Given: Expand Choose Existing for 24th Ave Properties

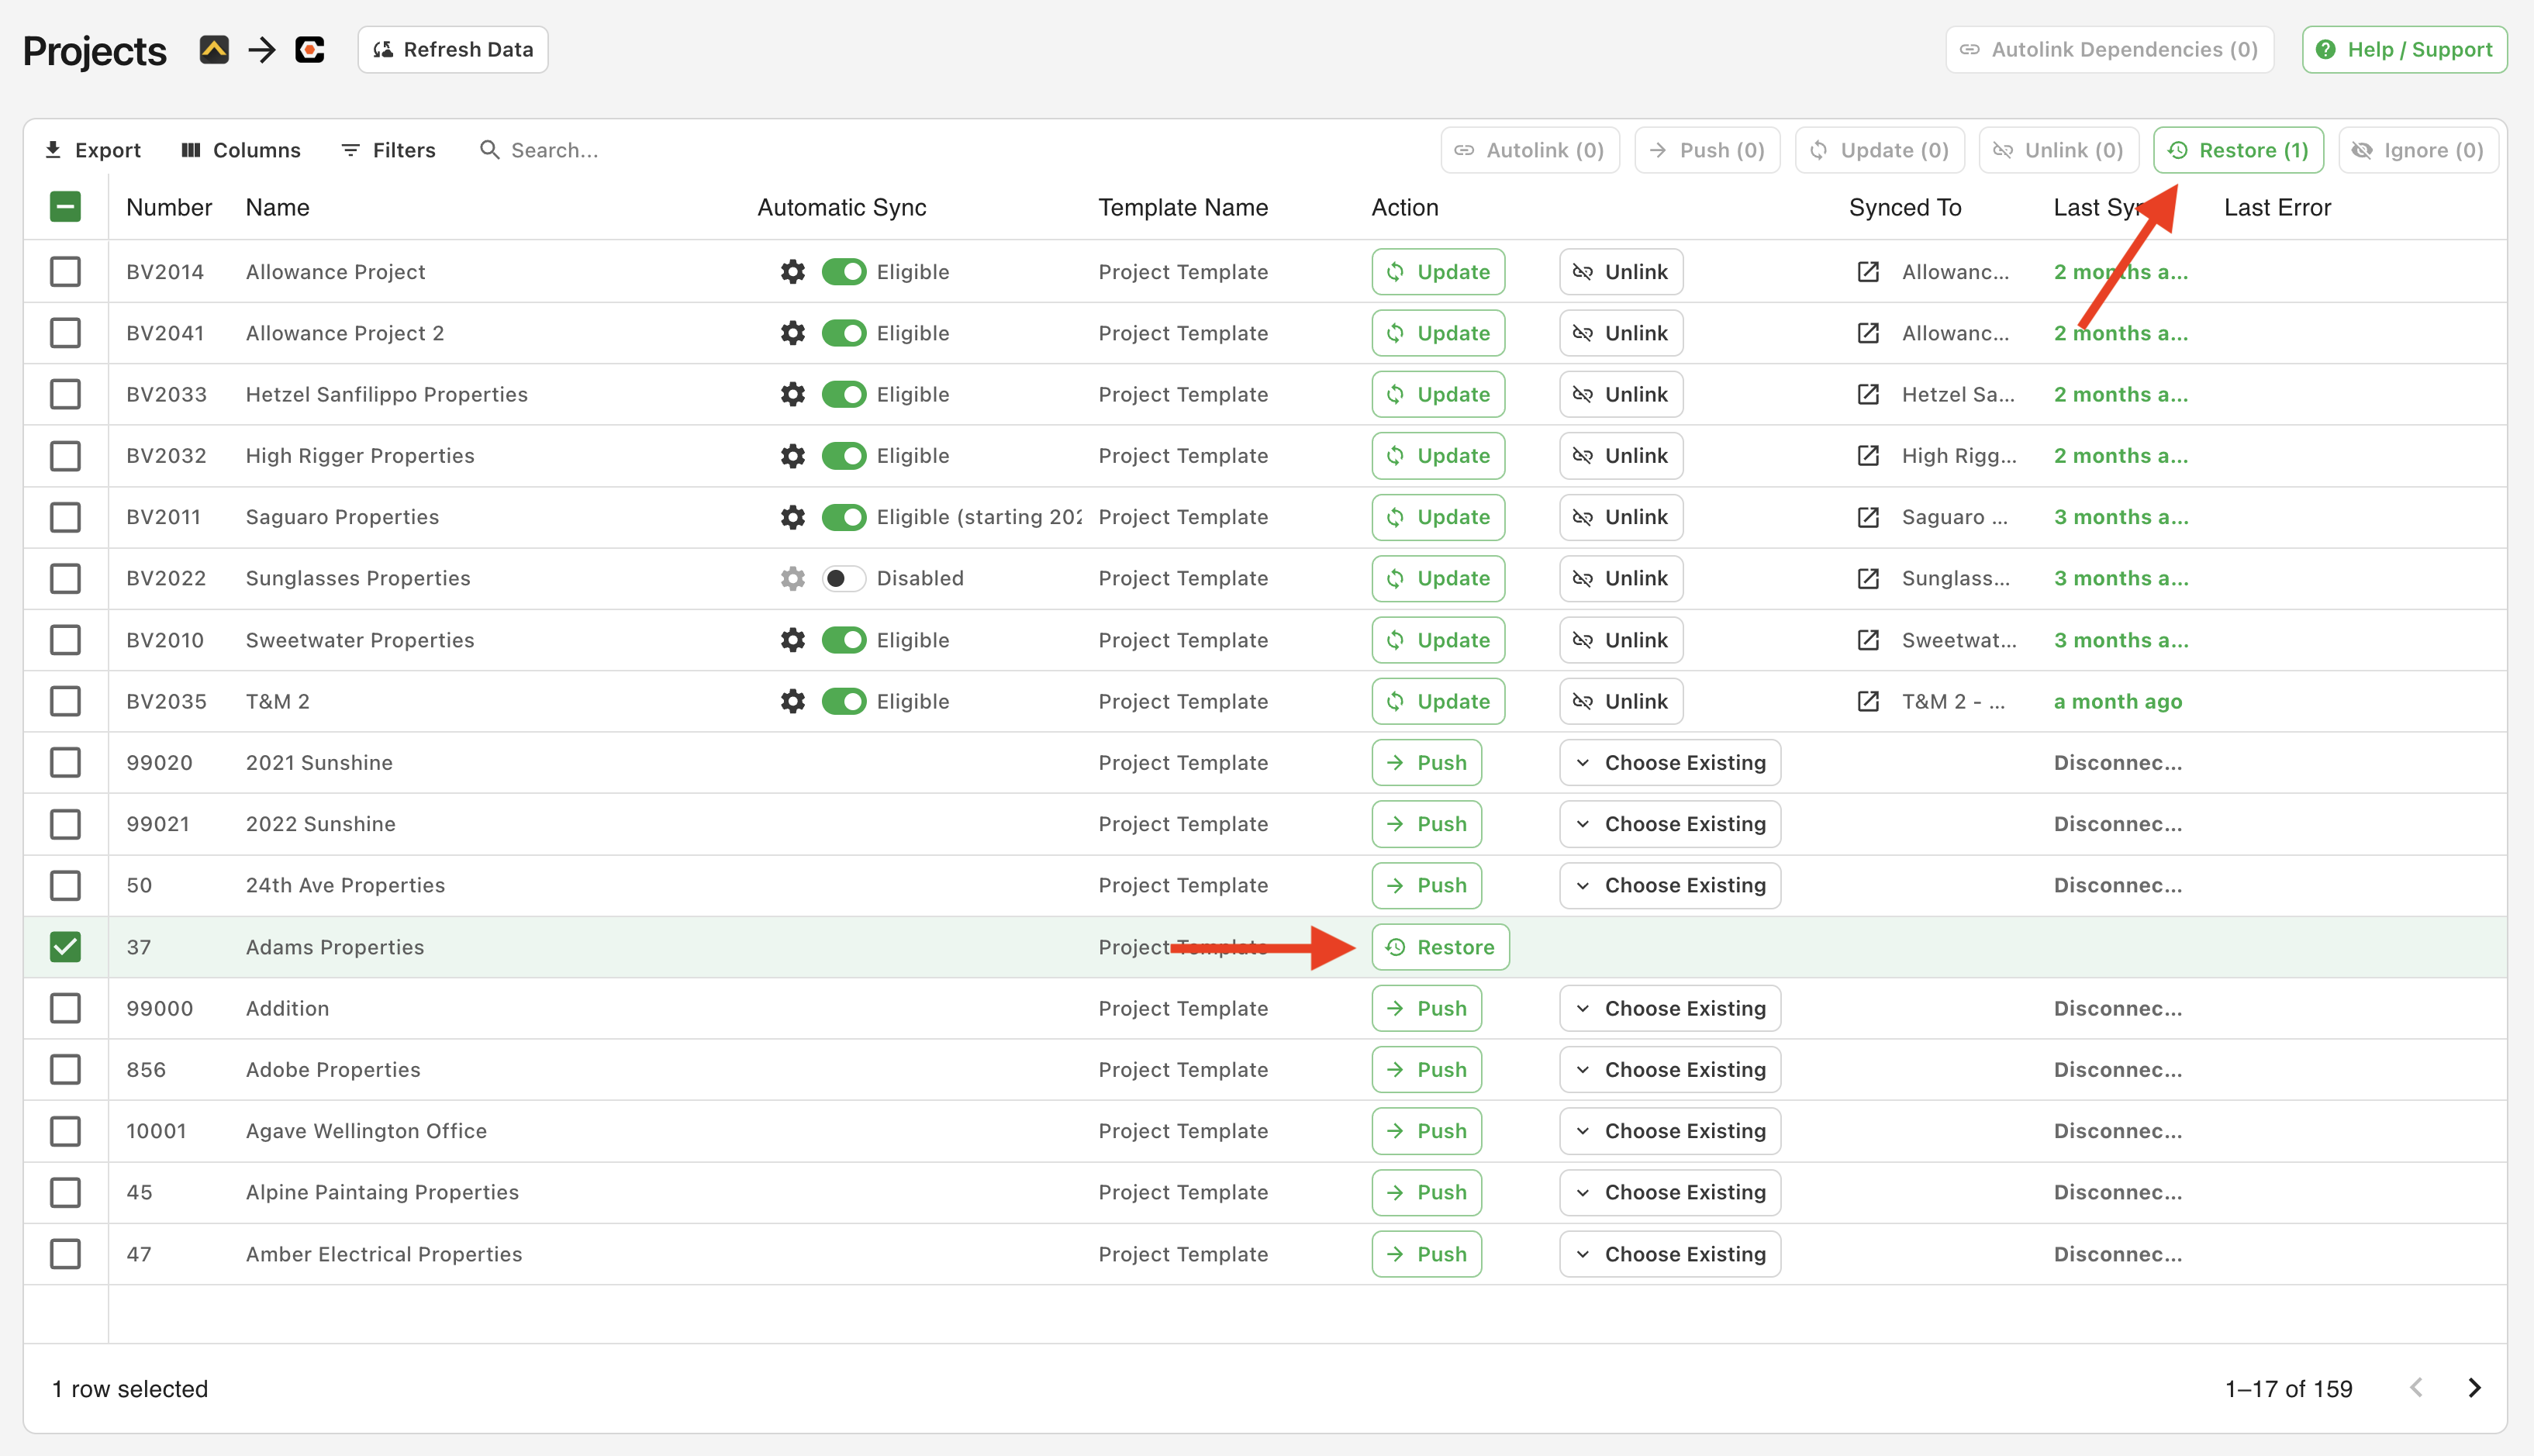Looking at the screenshot, I should point(1669,885).
